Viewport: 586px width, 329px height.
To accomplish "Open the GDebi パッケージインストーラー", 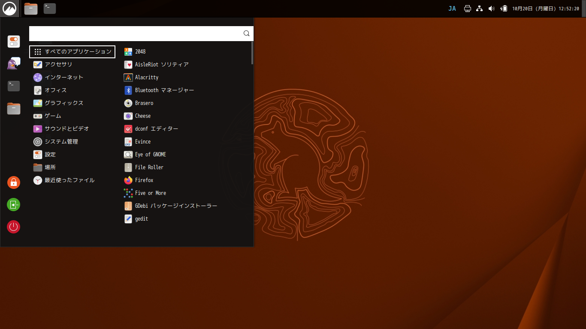I will 176,206.
